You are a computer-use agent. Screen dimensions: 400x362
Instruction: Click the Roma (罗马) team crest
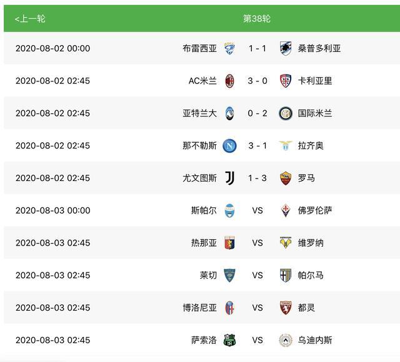tap(286, 178)
